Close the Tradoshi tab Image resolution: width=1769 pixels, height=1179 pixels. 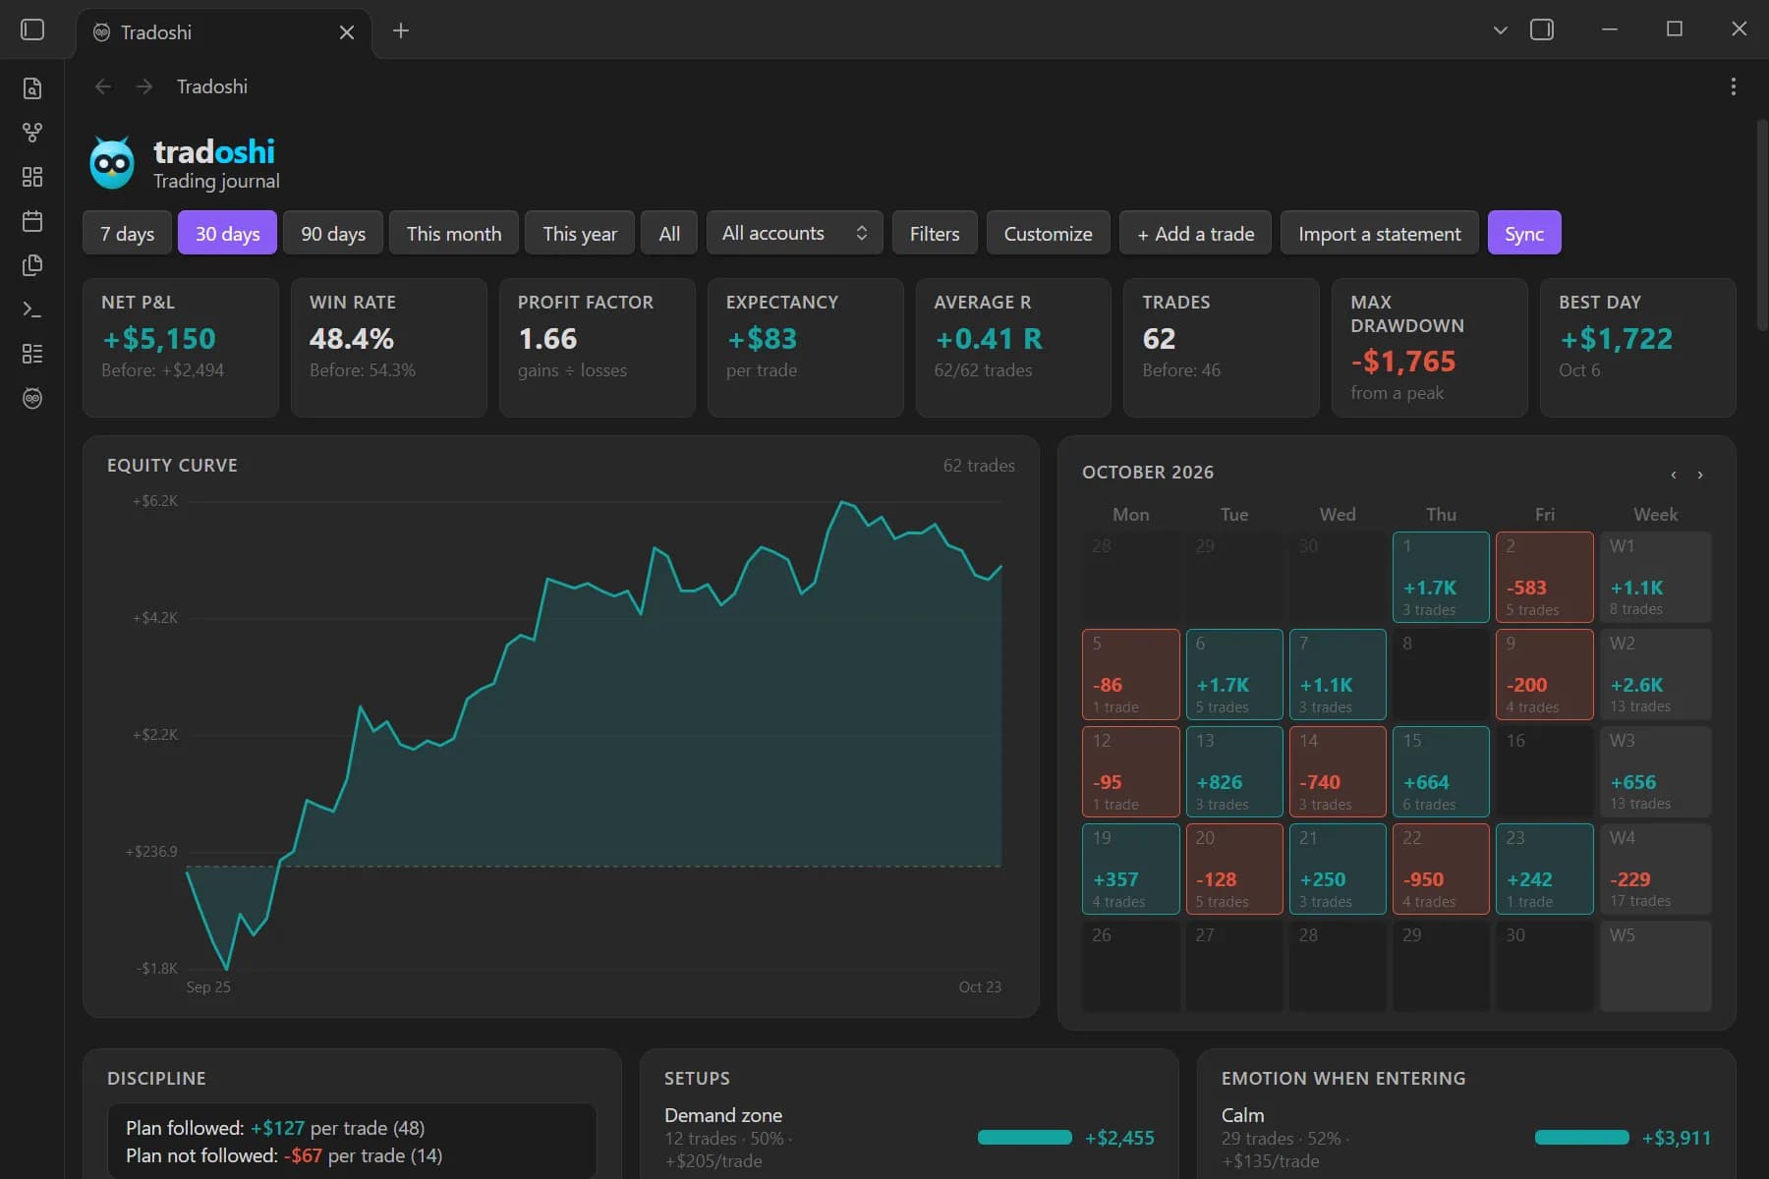[347, 32]
